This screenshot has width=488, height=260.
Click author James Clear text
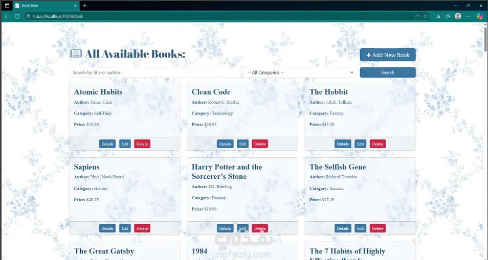tap(101, 102)
